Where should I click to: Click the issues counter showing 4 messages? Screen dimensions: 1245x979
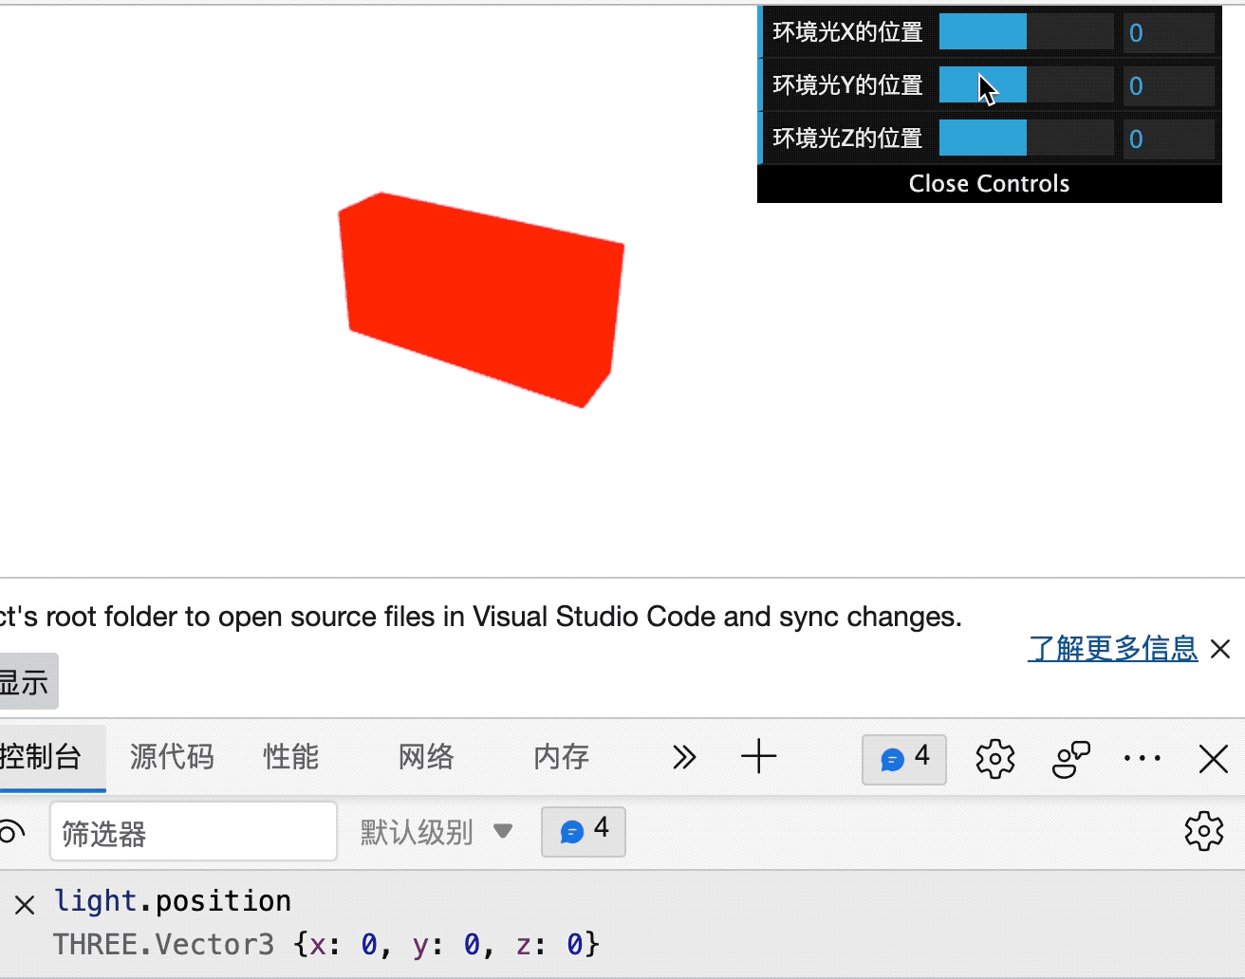[x=903, y=759]
